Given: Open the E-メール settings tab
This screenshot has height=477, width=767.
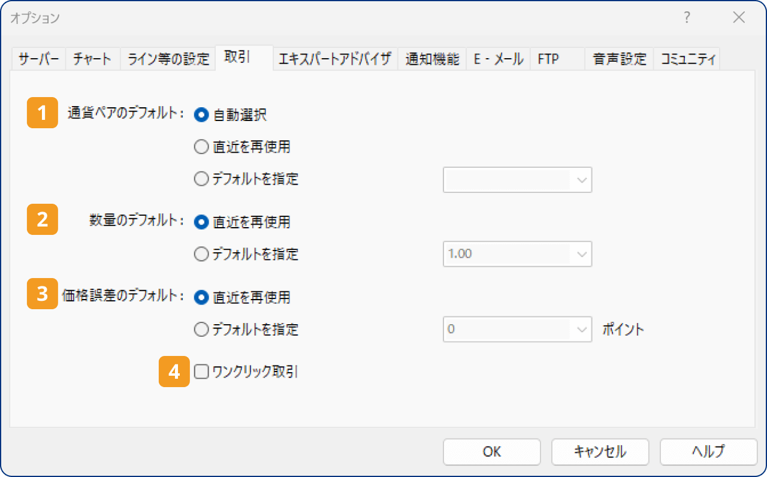Looking at the screenshot, I should pyautogui.click(x=498, y=59).
